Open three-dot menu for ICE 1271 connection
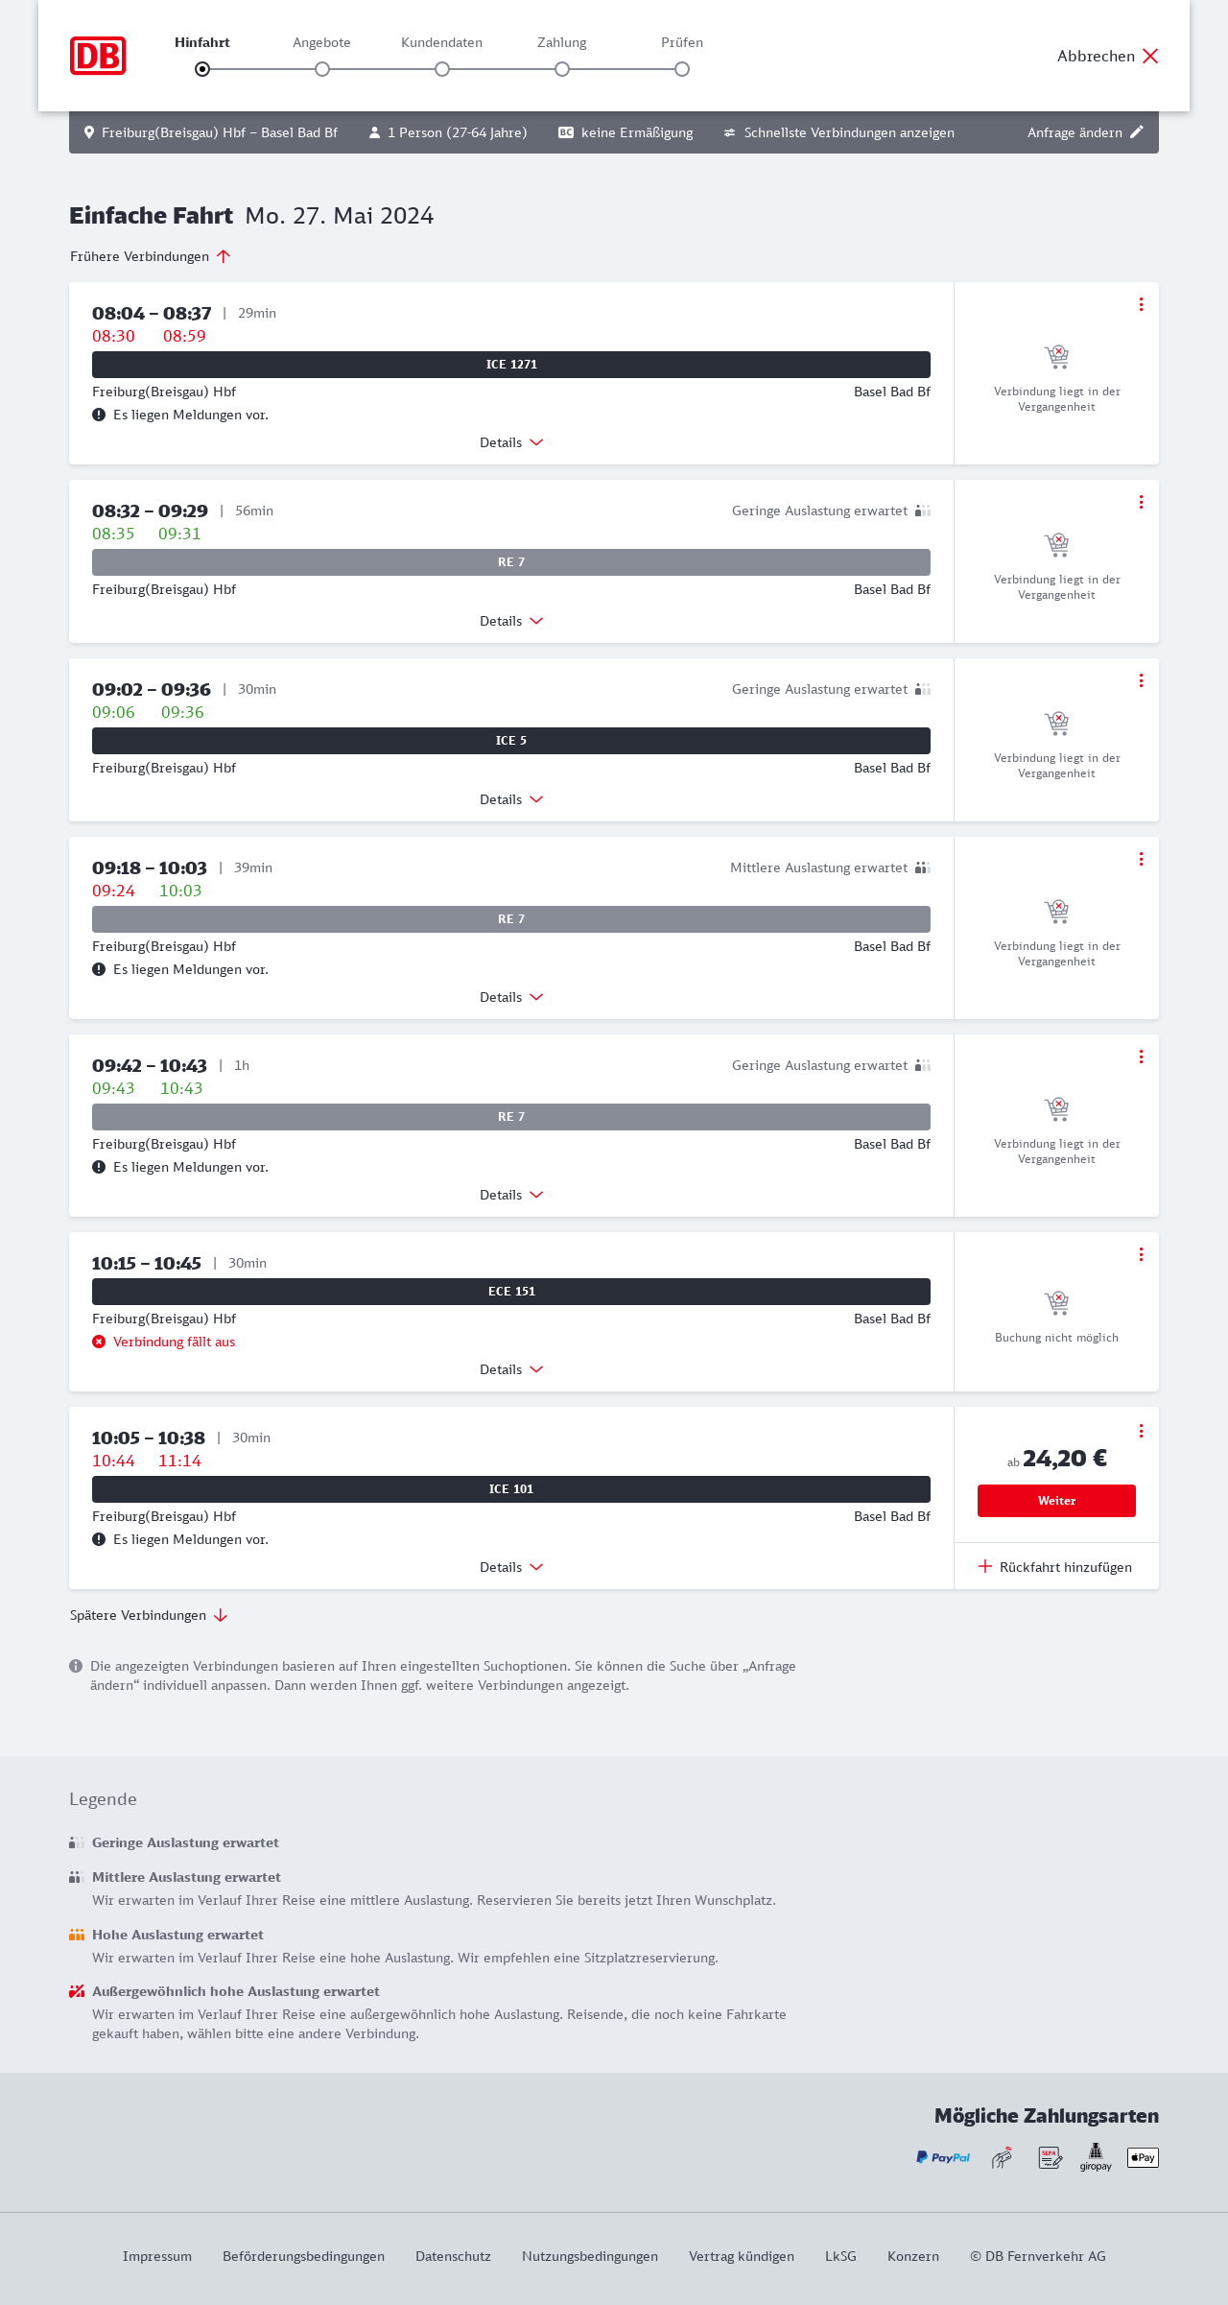Image resolution: width=1228 pixels, height=2305 pixels. [x=1141, y=304]
